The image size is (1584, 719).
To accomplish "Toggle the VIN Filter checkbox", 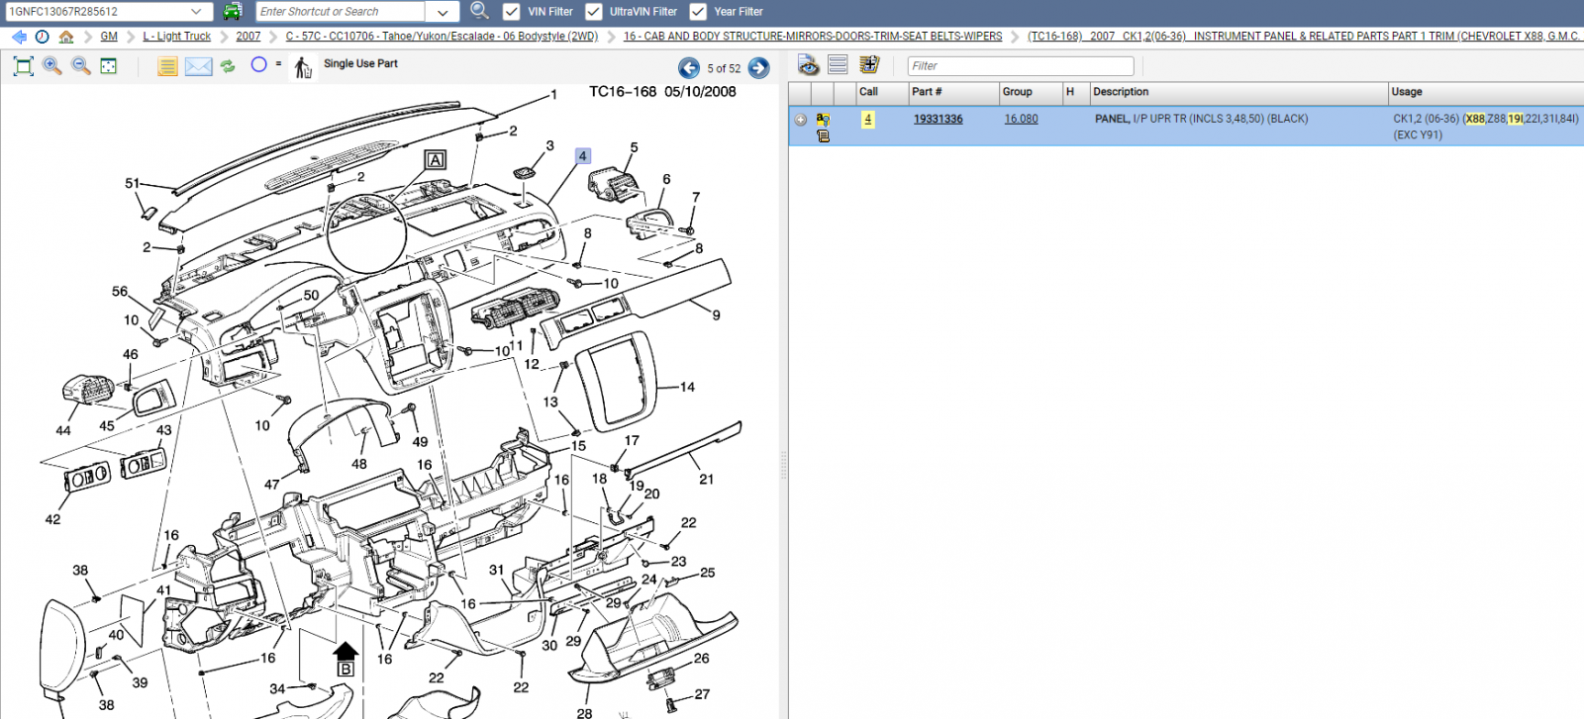I will point(512,12).
